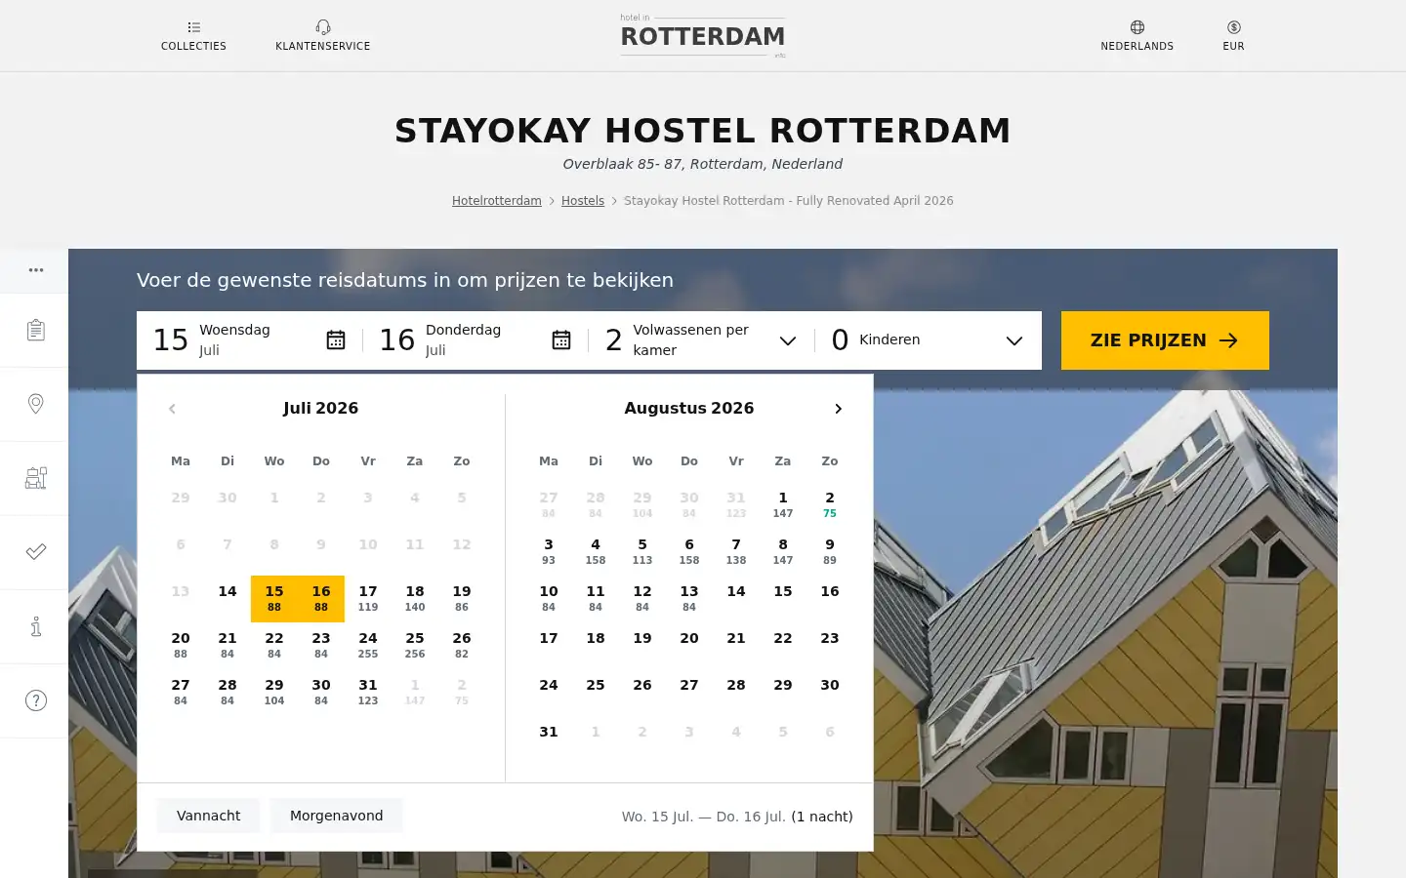Select July 16 priced 88
This screenshot has height=878, width=1406.
[321, 598]
